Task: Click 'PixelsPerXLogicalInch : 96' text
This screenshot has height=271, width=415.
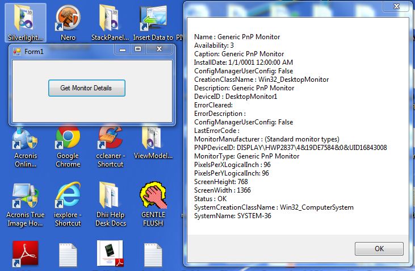Action: click(232, 165)
